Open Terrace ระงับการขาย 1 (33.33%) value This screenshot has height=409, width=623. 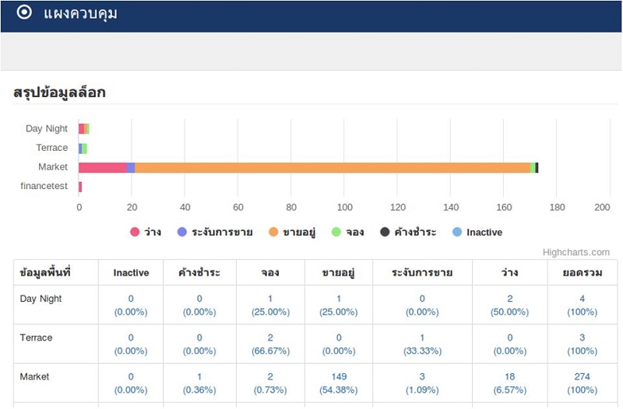pos(422,344)
